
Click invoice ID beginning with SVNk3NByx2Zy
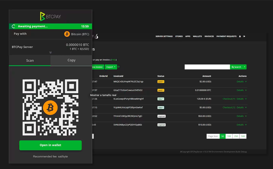tap(128, 125)
